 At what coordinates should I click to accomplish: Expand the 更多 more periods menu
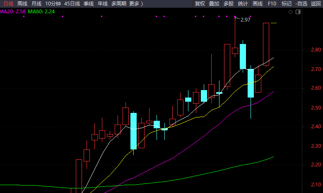pos(136,4)
